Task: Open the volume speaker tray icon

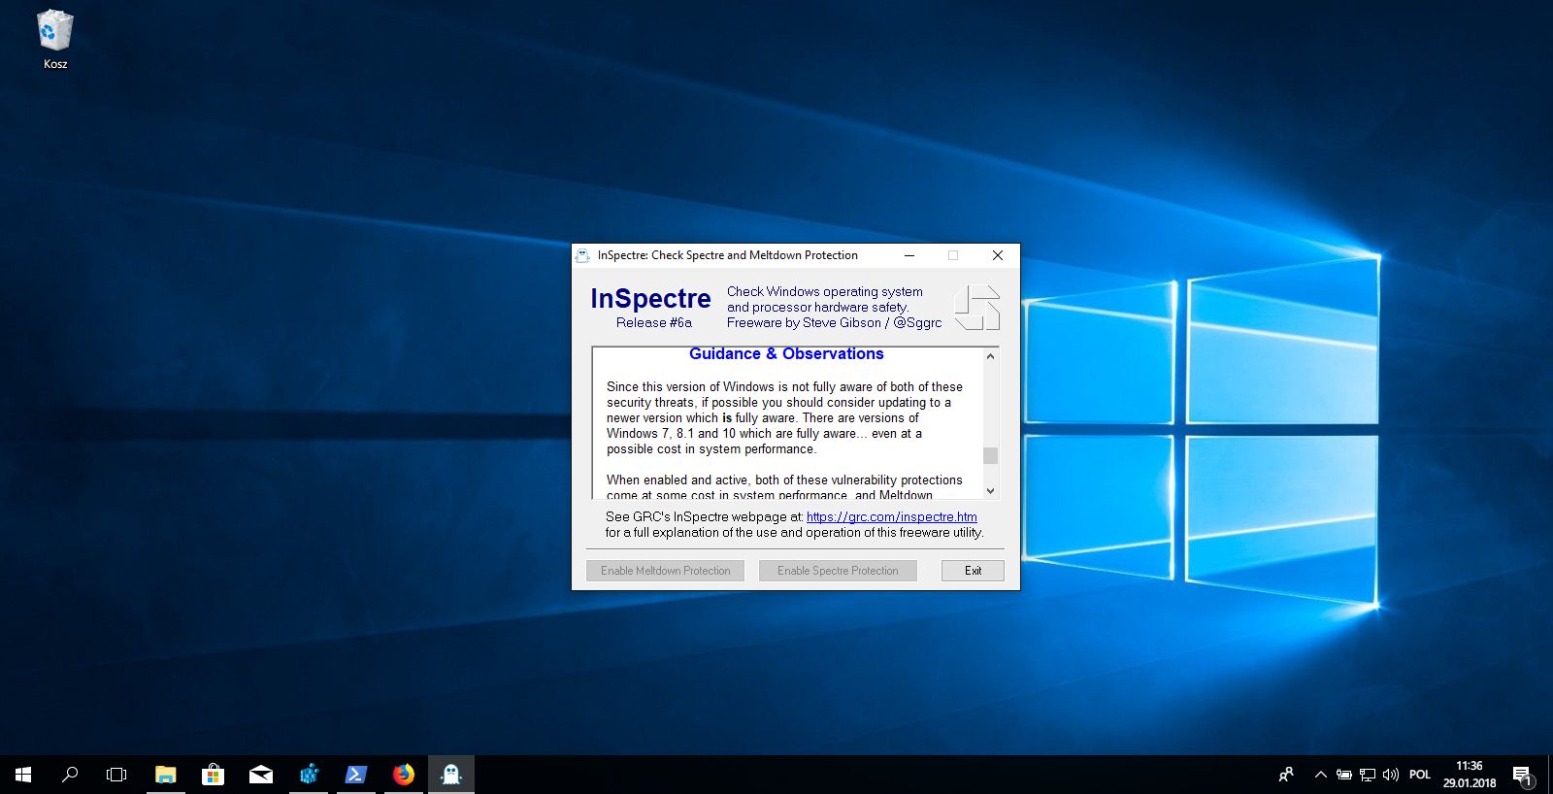Action: (1391, 775)
